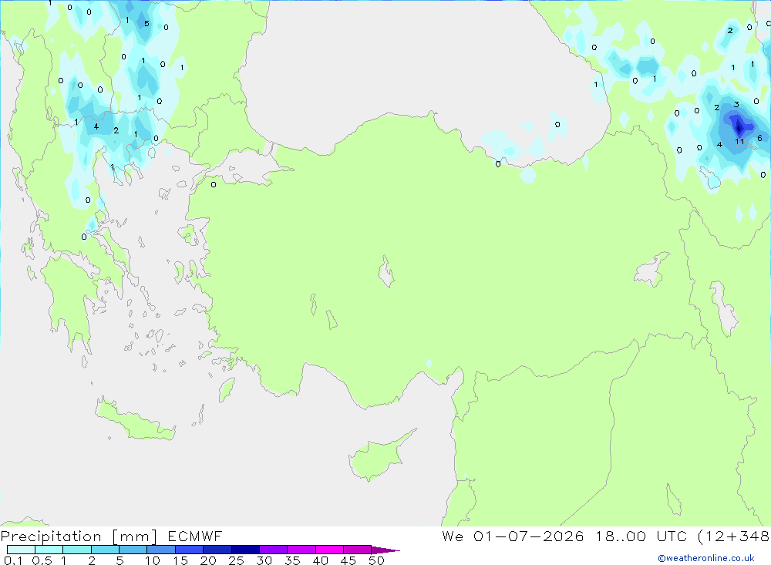Click the 30–35 mm violet legend swatch

point(274,550)
